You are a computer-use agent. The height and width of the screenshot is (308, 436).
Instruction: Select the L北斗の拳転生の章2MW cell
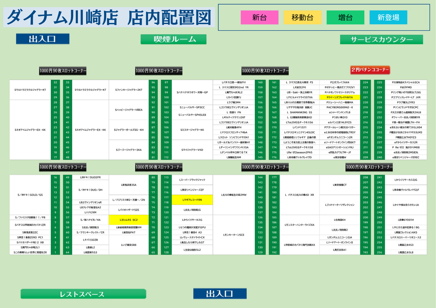234,195
